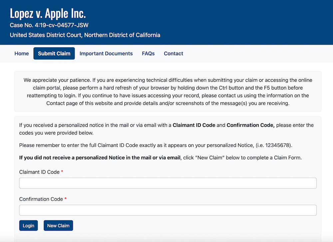
Task: Click the Confirmation Code label
Action: (41, 199)
